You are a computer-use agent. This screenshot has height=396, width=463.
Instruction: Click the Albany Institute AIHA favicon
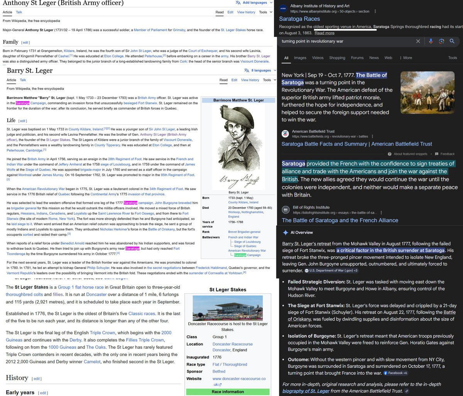pyautogui.click(x=283, y=8)
